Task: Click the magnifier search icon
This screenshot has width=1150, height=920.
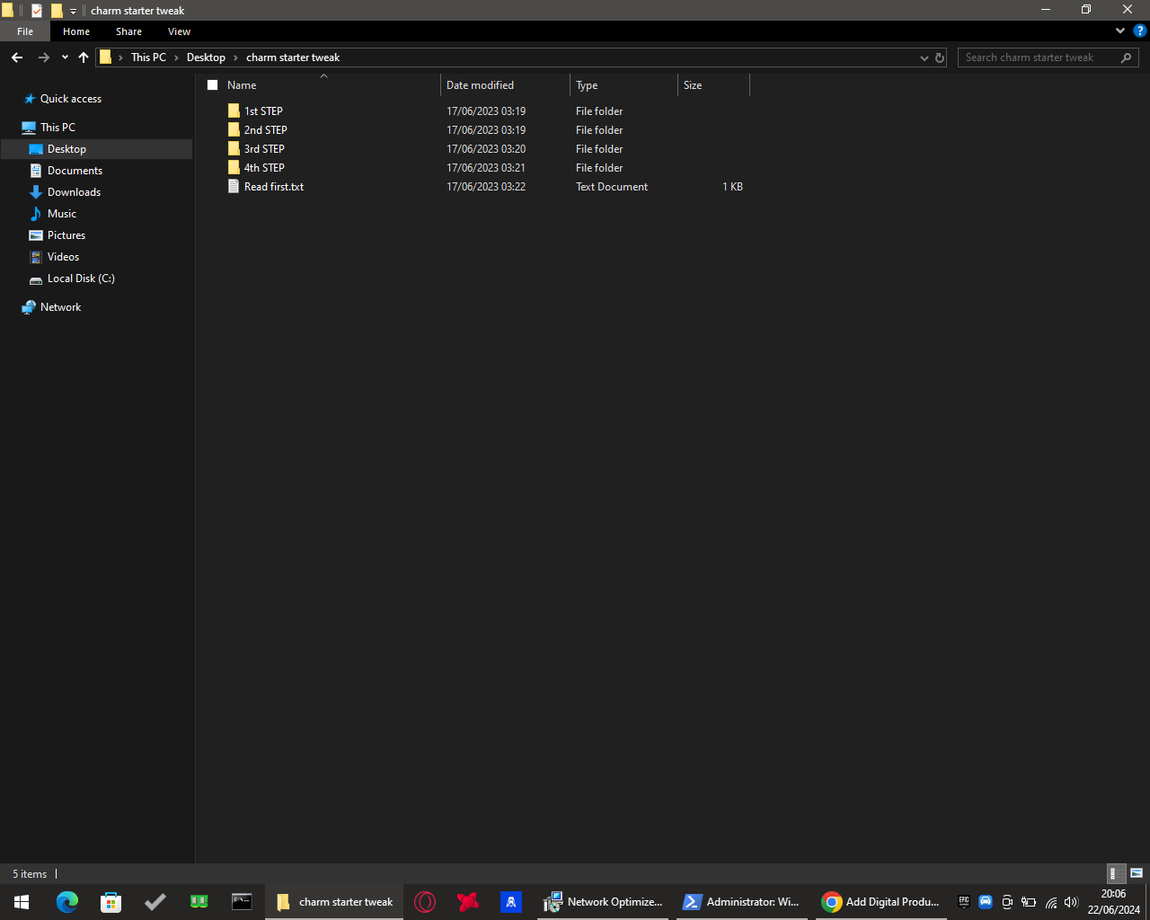Action: pos(1126,57)
